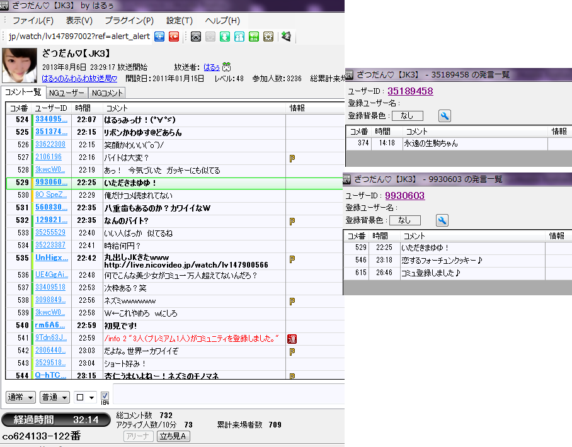Click the なし background color in 35189458 window

coord(408,116)
